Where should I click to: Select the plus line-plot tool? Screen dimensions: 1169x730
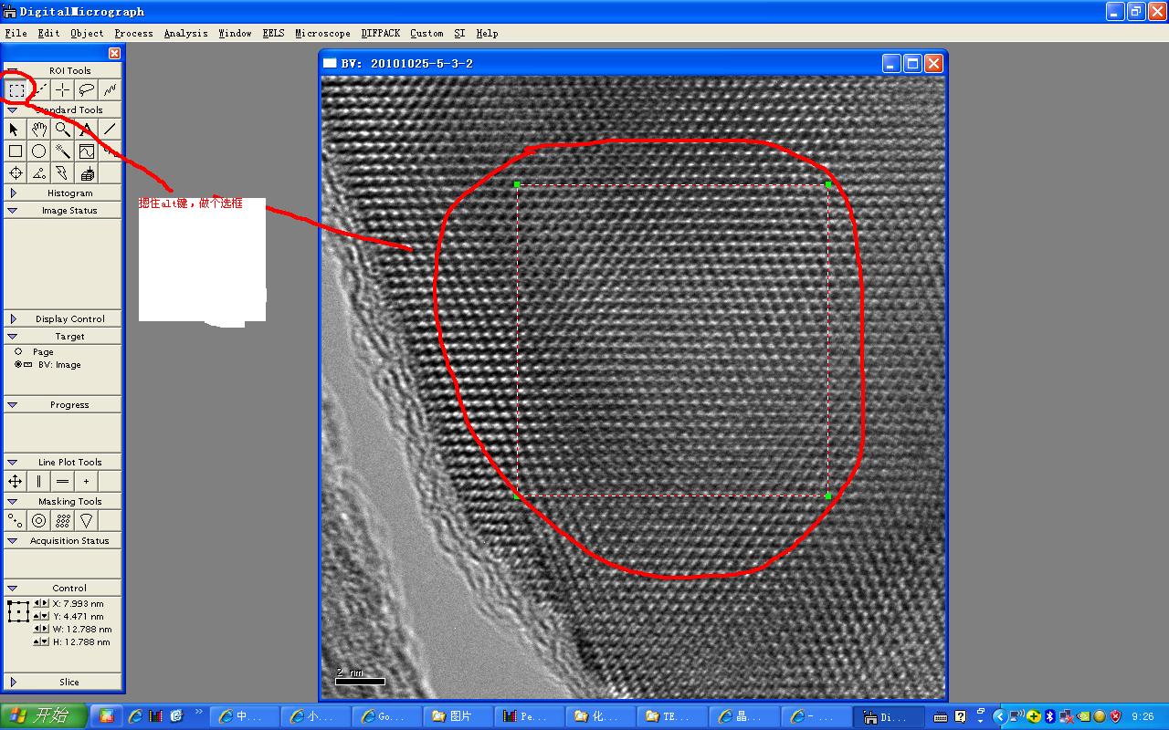click(86, 481)
